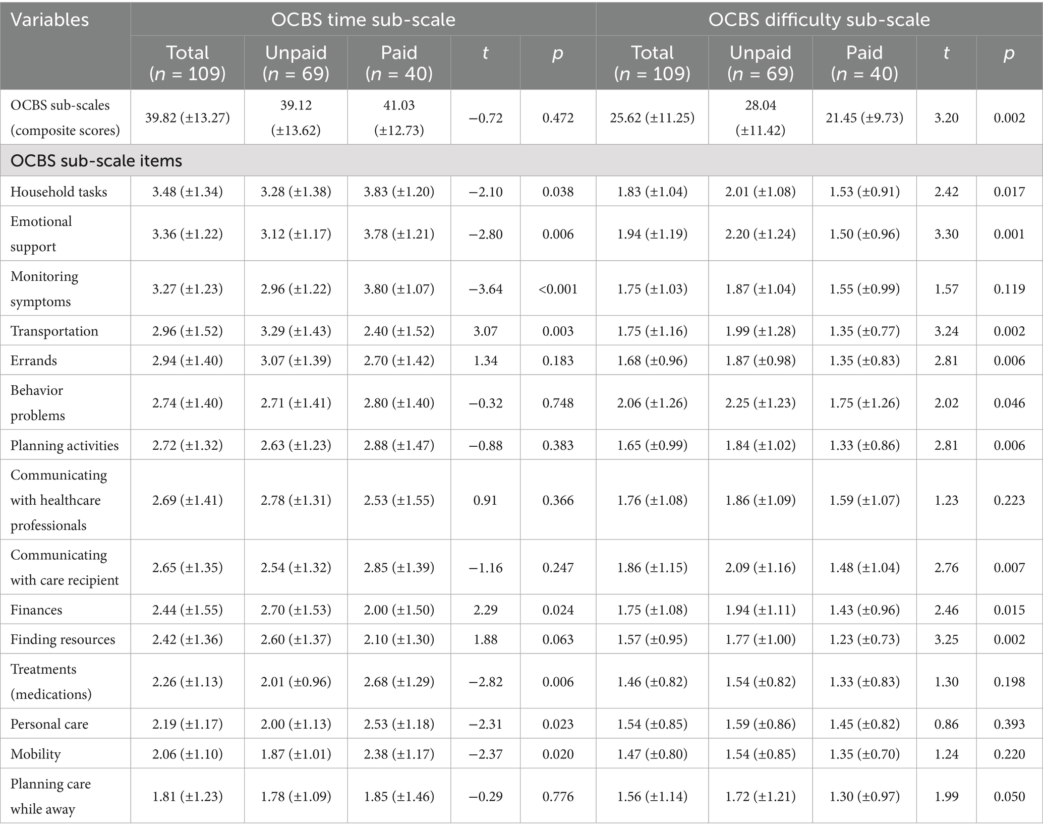1043x832 pixels.
Task: Select the "Mobility" row label
Action: tap(35, 753)
